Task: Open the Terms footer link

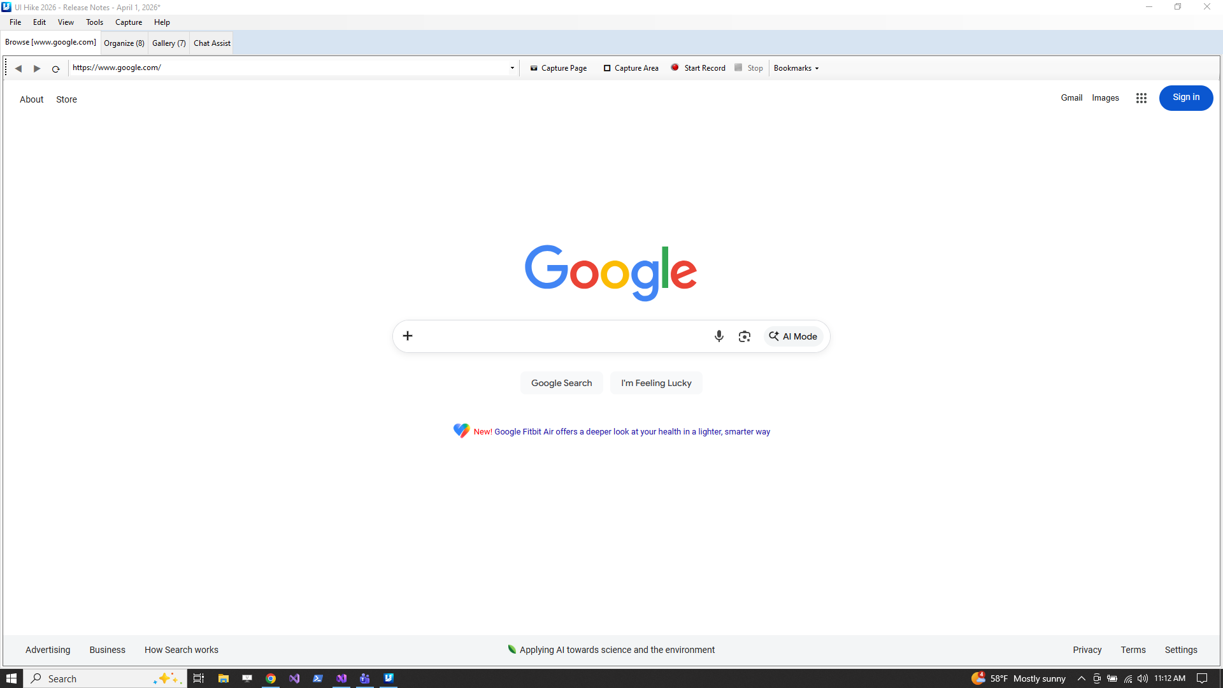Action: pyautogui.click(x=1133, y=650)
